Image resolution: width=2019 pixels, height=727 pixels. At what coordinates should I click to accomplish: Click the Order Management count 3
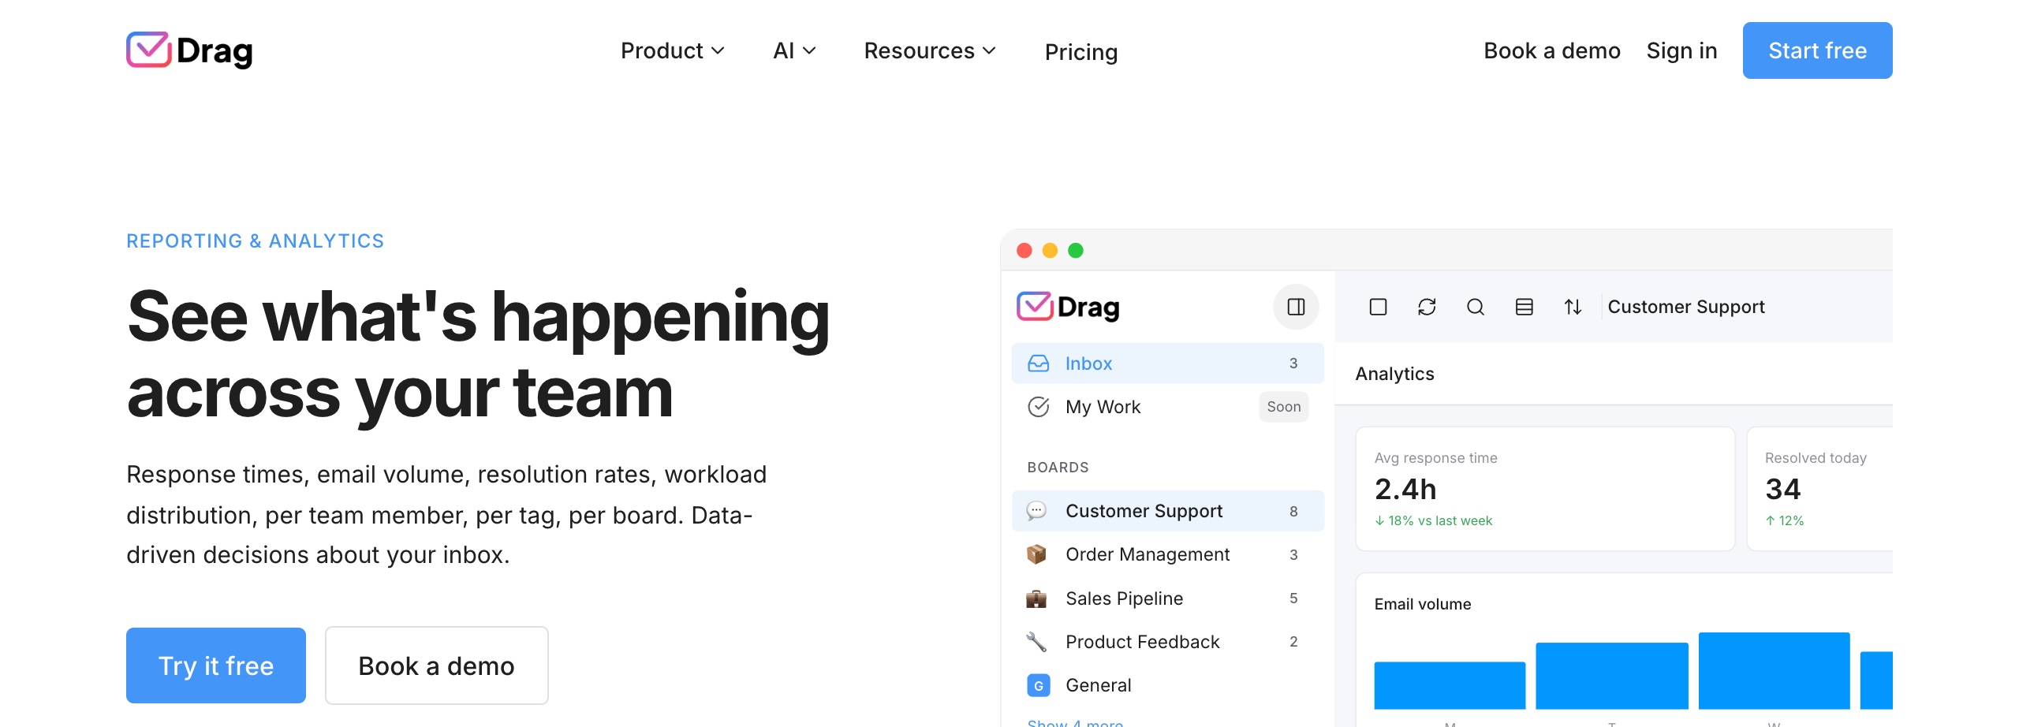click(x=1293, y=555)
